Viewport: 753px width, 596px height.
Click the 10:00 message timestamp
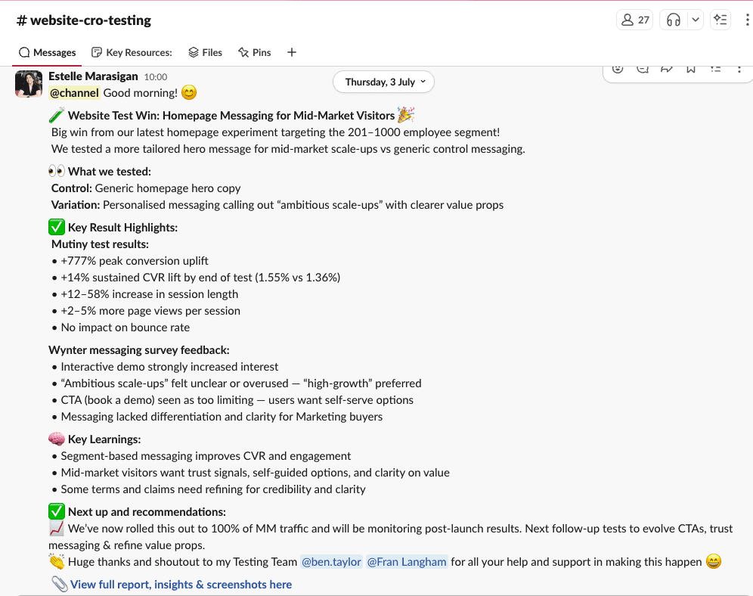coord(156,77)
